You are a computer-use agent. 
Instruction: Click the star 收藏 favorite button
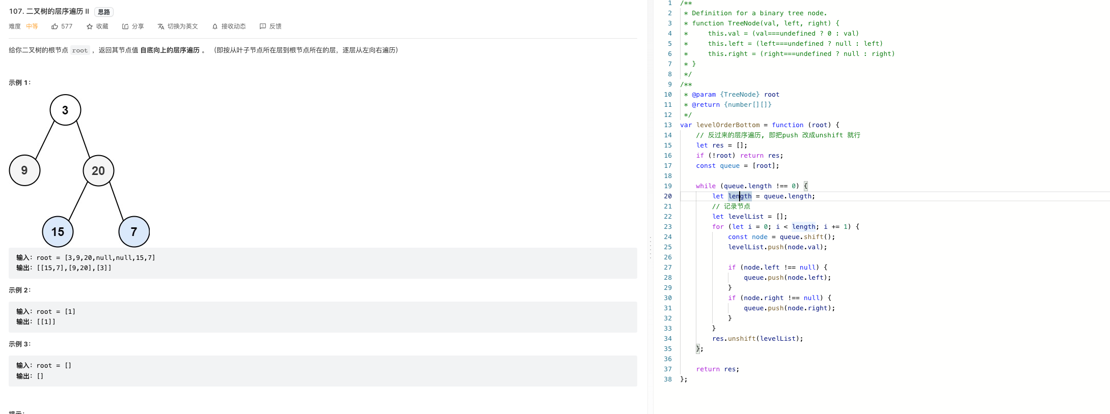(97, 26)
